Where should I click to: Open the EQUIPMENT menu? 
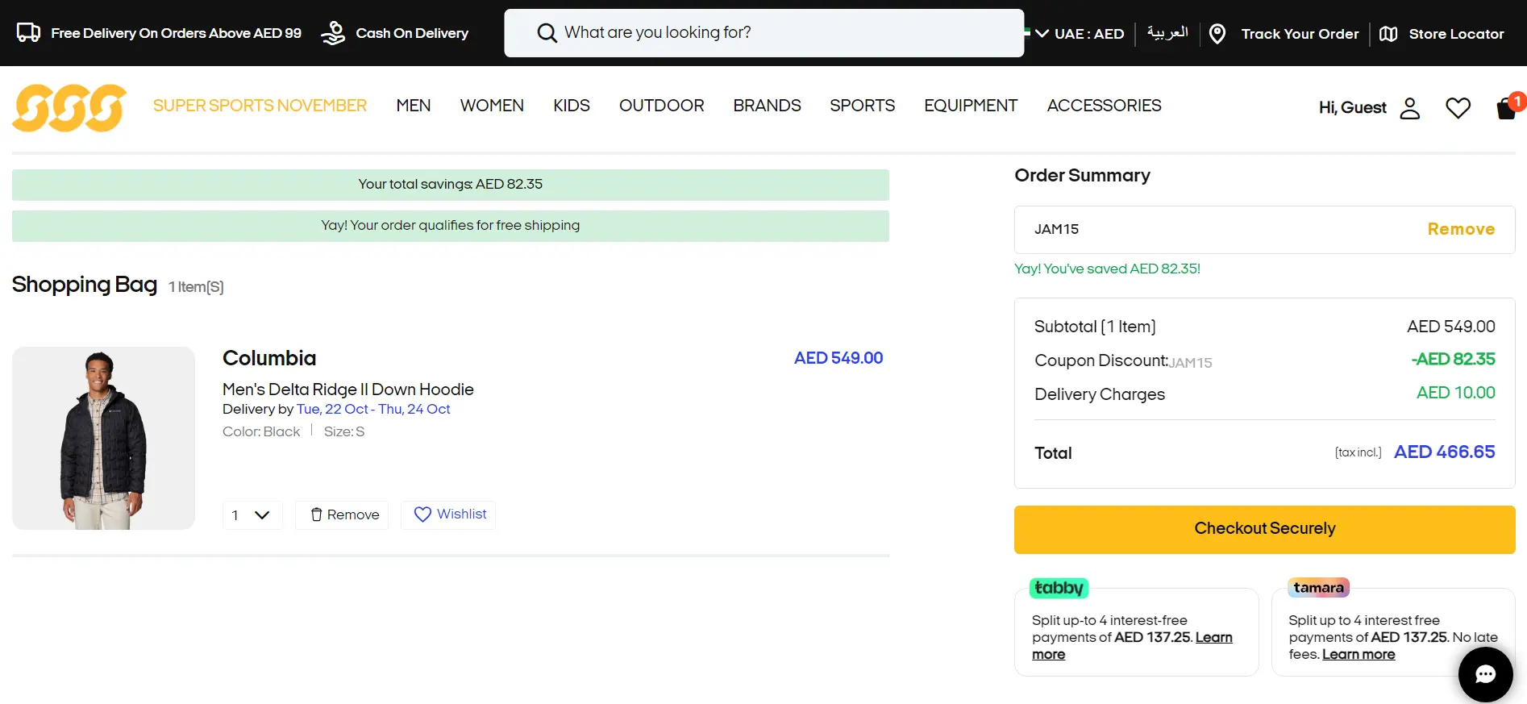[x=971, y=106]
